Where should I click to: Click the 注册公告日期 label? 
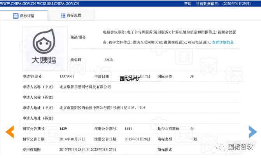click(105, 139)
